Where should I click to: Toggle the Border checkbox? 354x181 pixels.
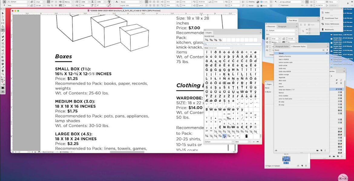pos(247,5)
